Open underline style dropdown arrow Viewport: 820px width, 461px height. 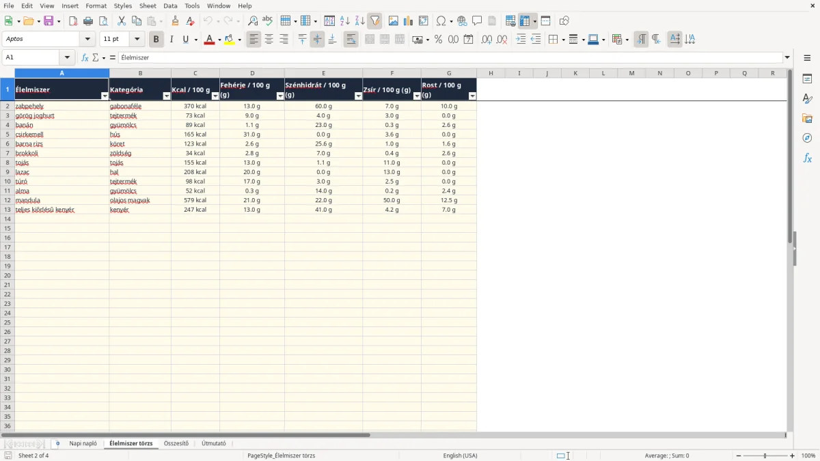[x=195, y=40]
